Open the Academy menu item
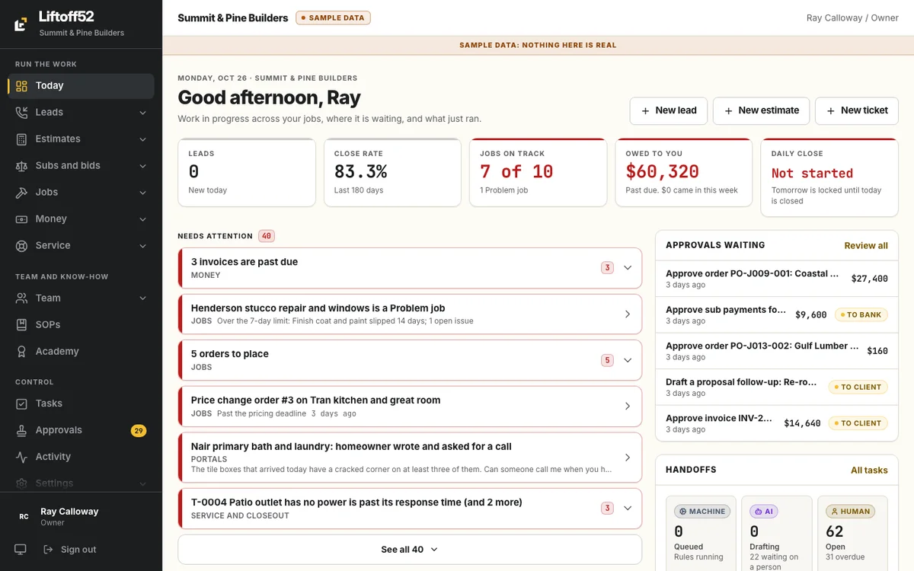 [81, 352]
